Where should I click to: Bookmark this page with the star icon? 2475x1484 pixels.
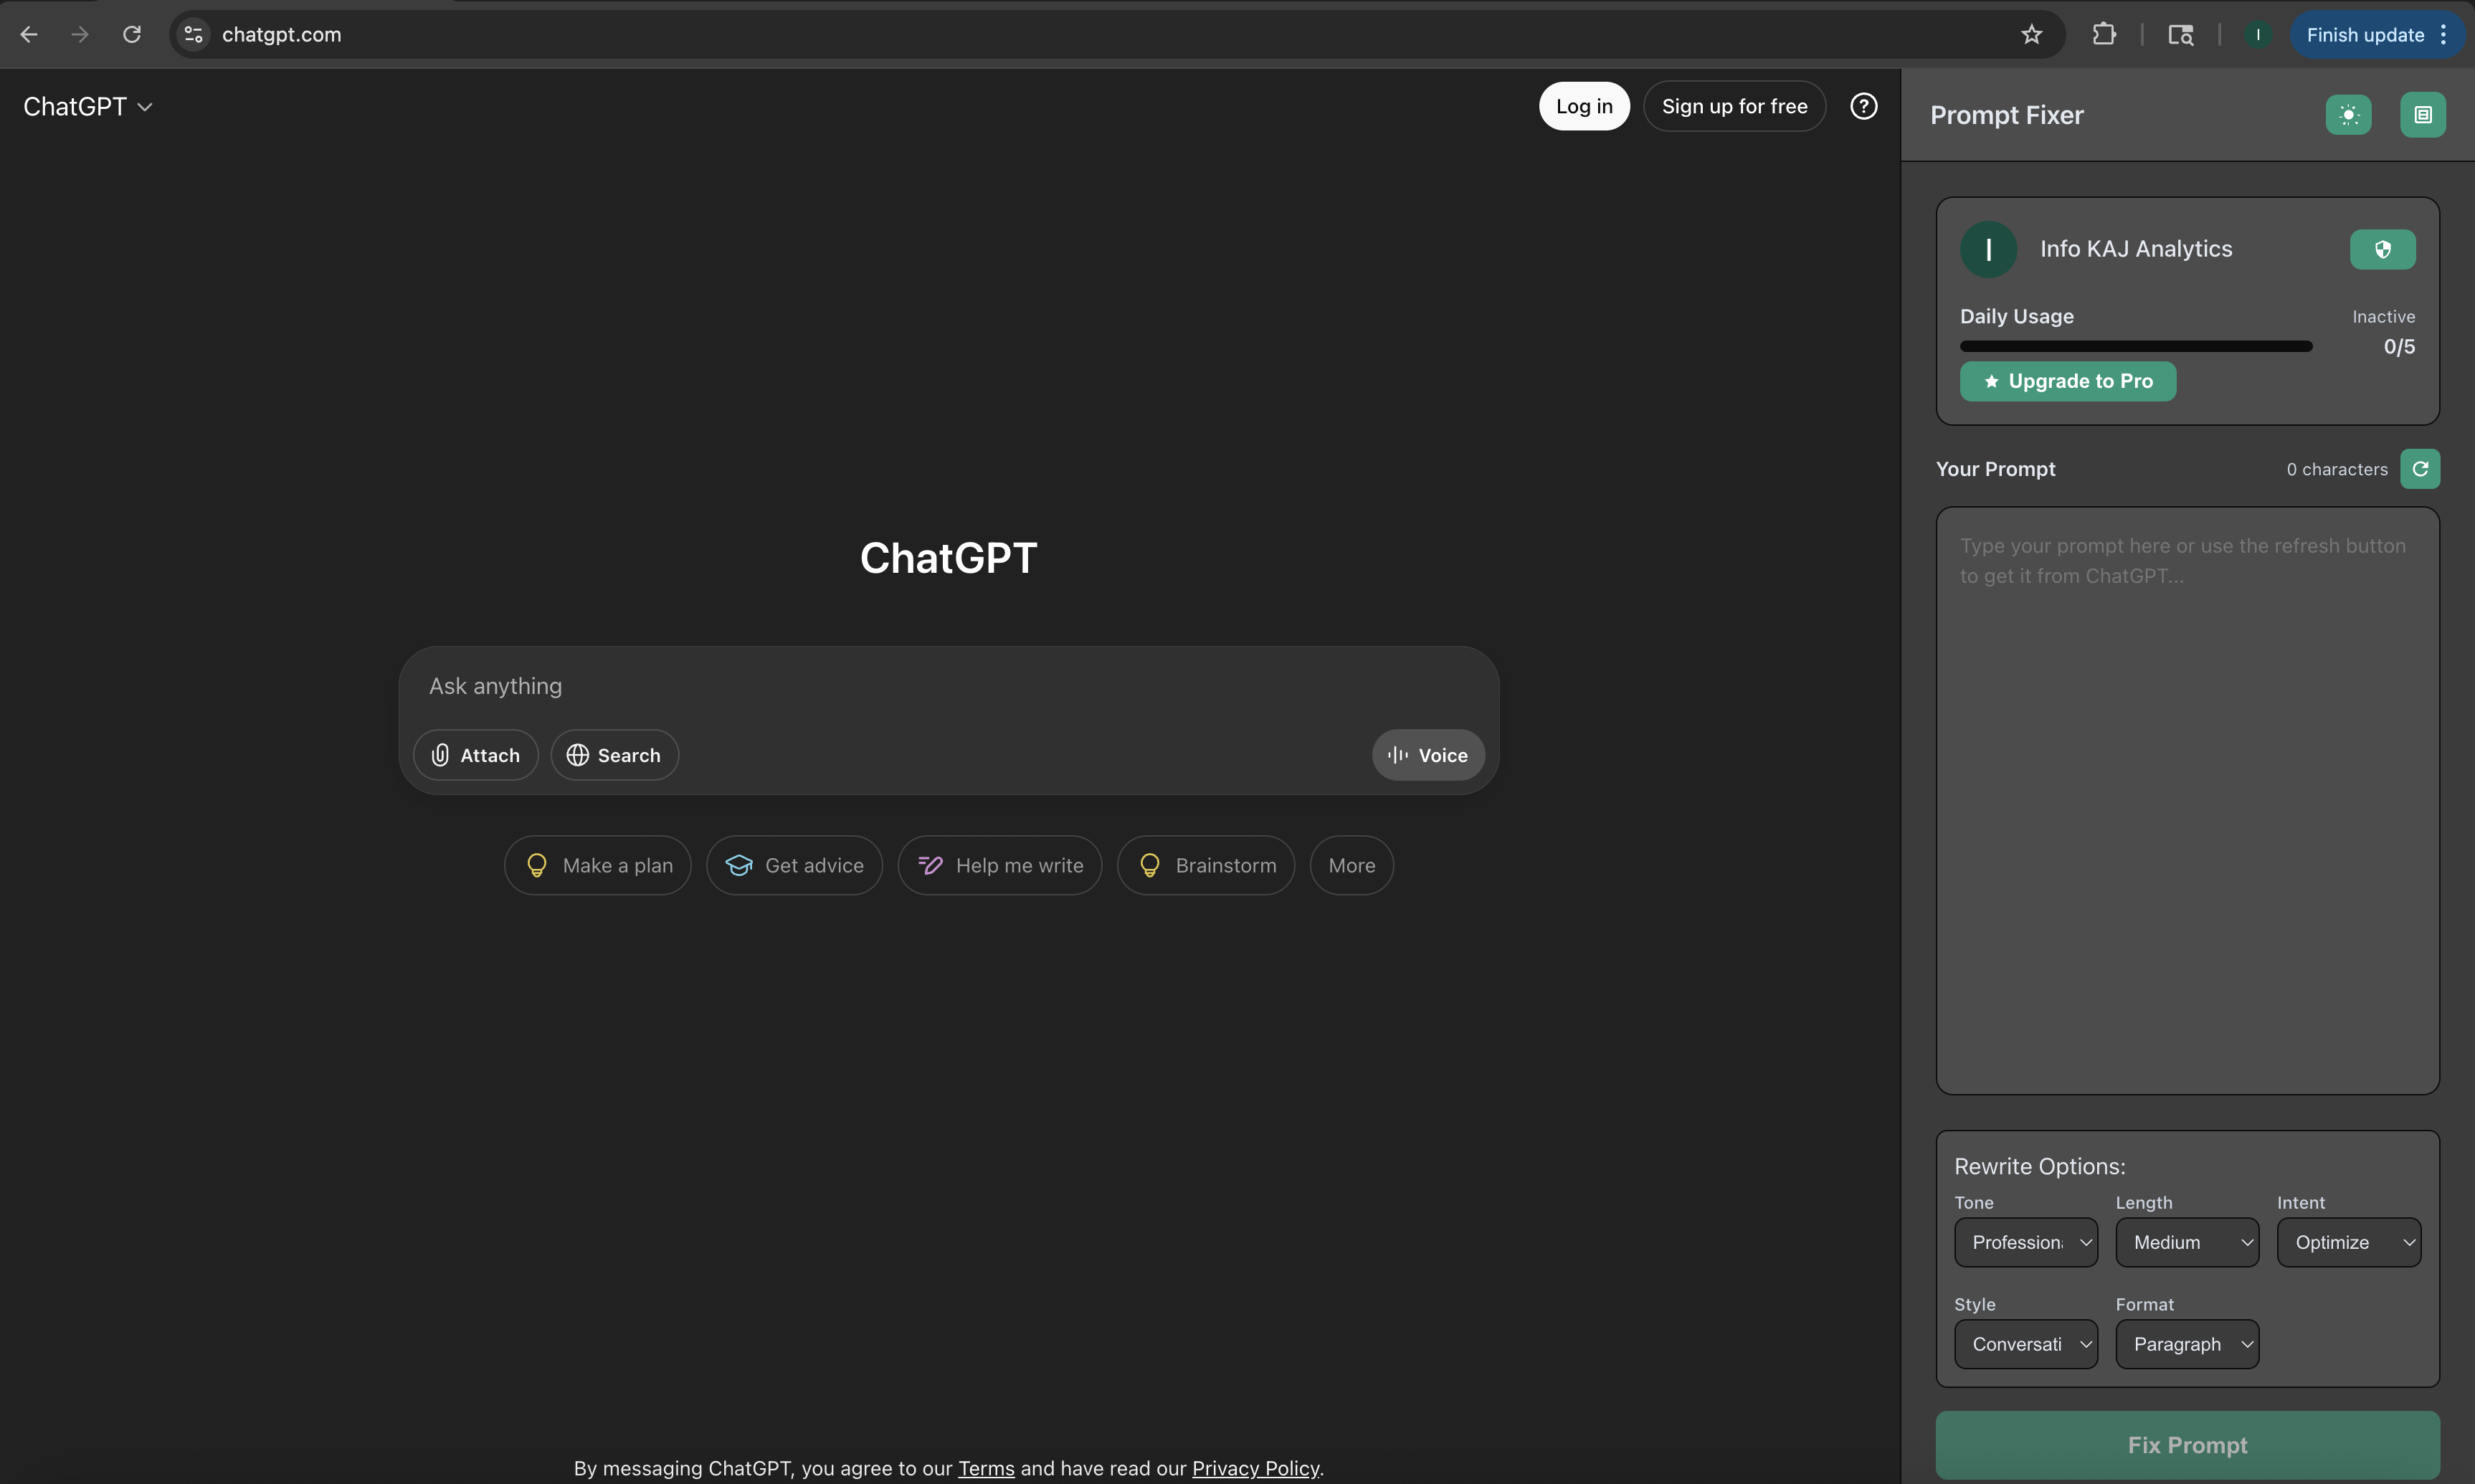2031,35
